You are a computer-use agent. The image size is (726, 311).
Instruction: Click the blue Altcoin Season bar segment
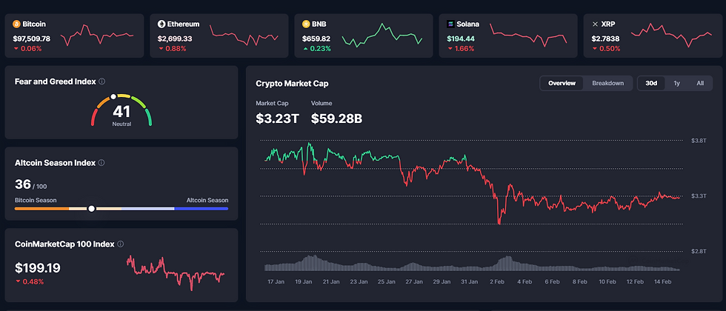pyautogui.click(x=202, y=209)
